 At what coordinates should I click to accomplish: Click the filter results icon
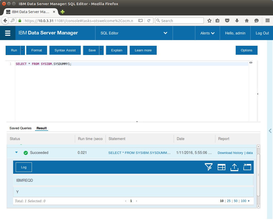click(x=209, y=167)
